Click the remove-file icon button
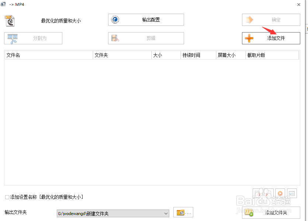308x221 pixels. click(257, 193)
